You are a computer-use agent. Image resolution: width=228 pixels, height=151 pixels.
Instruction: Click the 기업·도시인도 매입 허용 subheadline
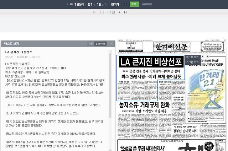(151, 111)
